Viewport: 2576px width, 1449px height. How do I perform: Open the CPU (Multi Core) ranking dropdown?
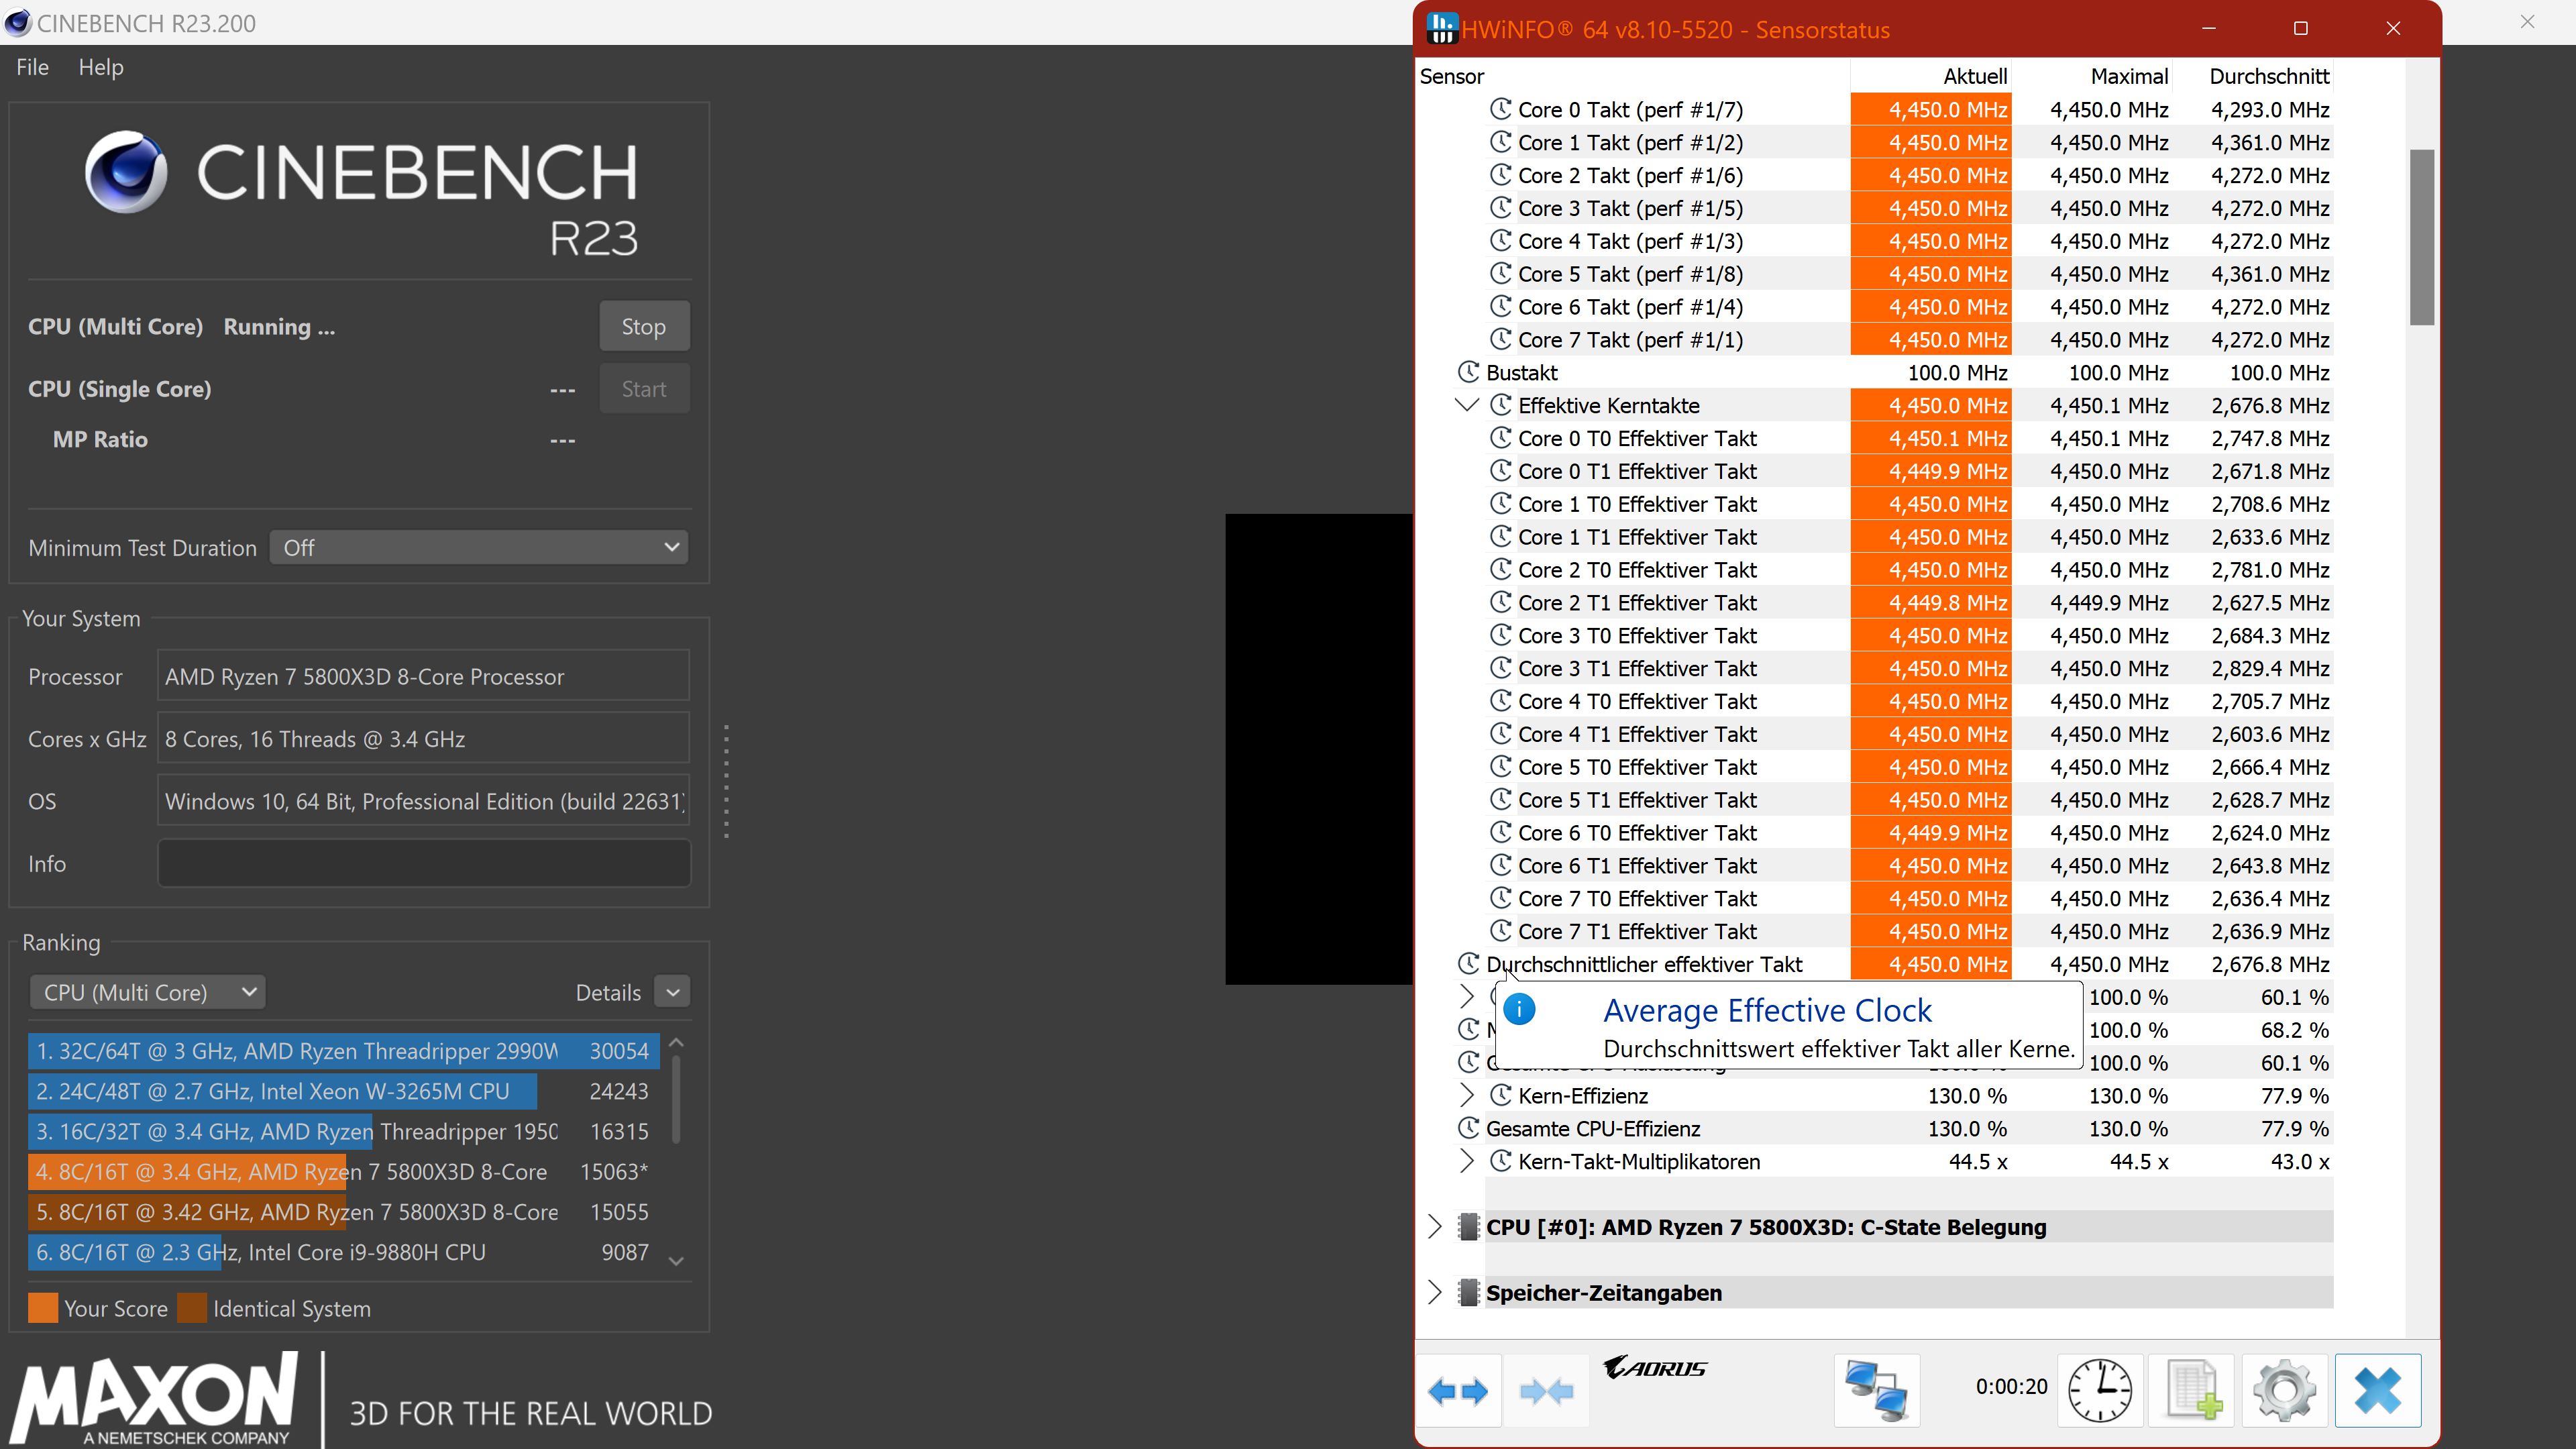pyautogui.click(x=147, y=992)
